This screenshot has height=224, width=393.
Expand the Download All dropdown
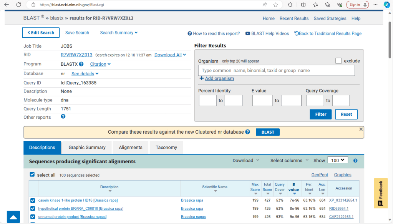170,55
